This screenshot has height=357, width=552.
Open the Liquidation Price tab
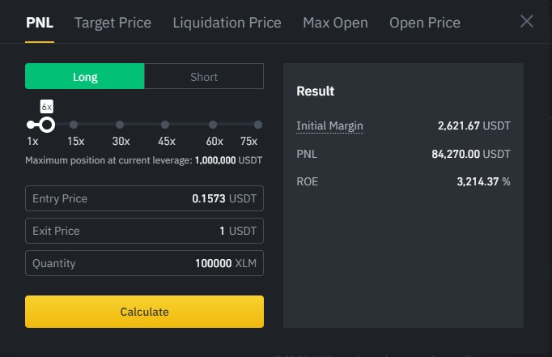pyautogui.click(x=227, y=23)
